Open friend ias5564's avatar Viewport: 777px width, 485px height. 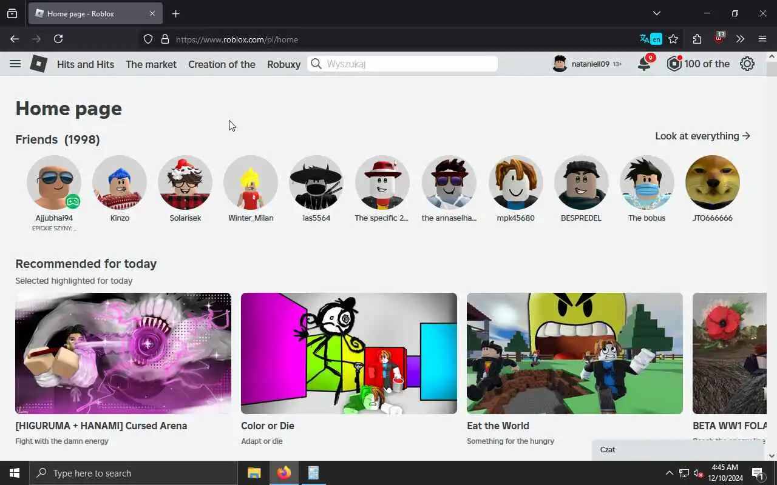coord(316,182)
